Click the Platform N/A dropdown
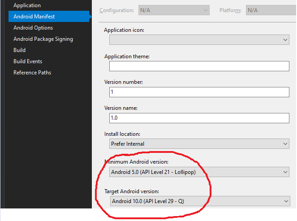Screen dimensions: 297x221 pyautogui.click(x=271, y=10)
